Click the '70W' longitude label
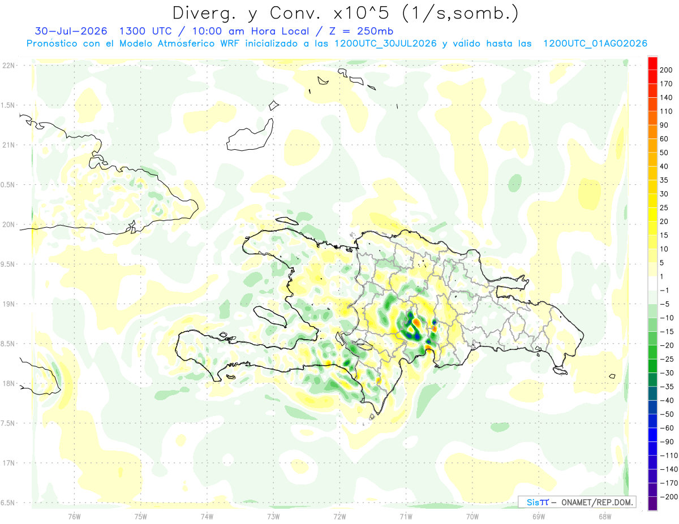This screenshot has width=679, height=524. 472,516
